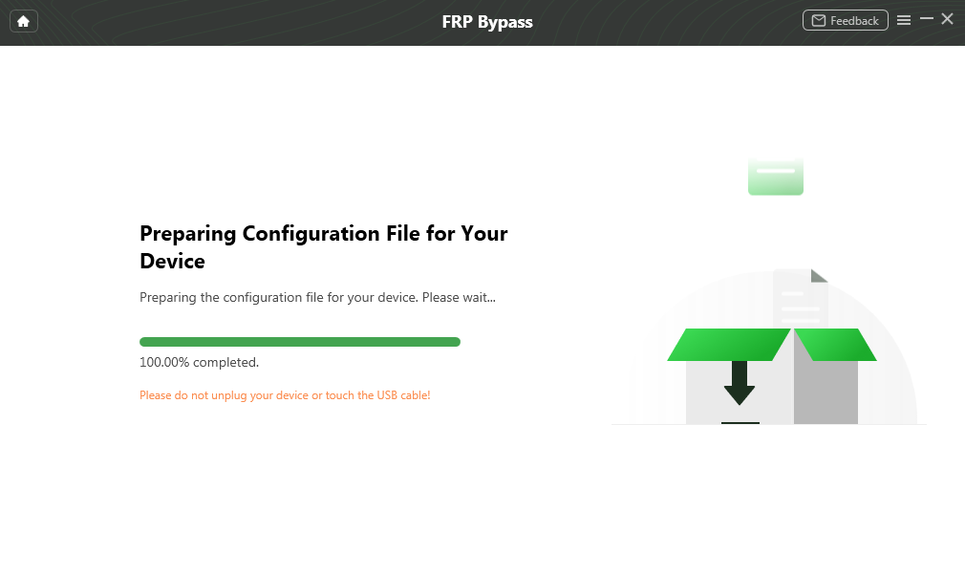This screenshot has height=573, width=965.
Task: Click the "Please wait..." description text
Action: coord(317,297)
